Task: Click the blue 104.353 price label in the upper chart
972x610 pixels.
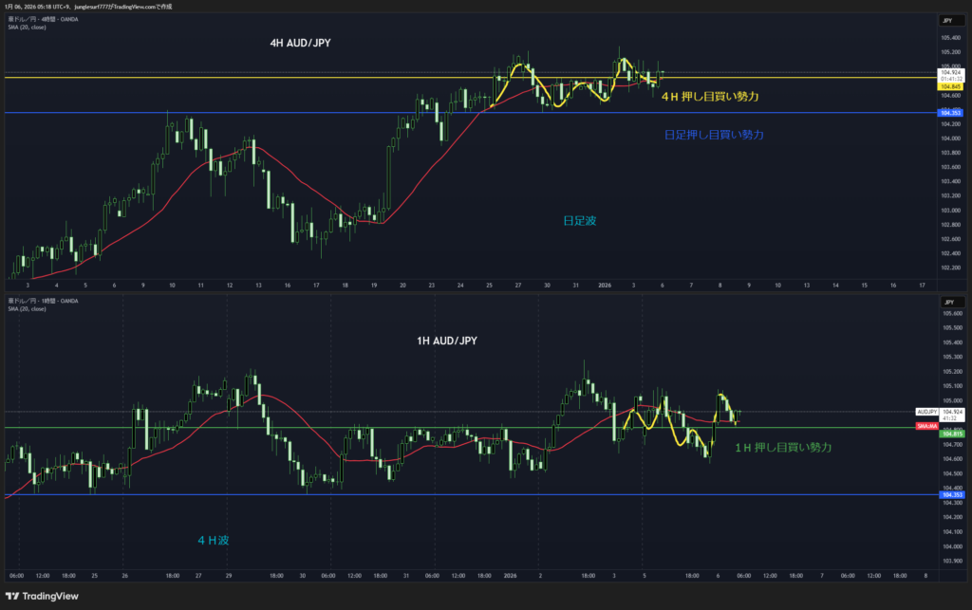Action: coord(951,113)
